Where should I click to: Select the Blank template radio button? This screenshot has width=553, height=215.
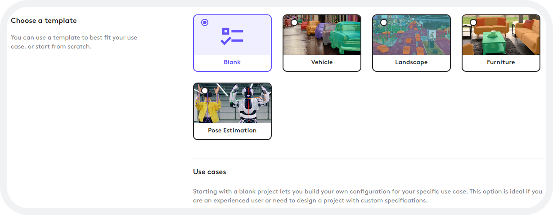205,22
